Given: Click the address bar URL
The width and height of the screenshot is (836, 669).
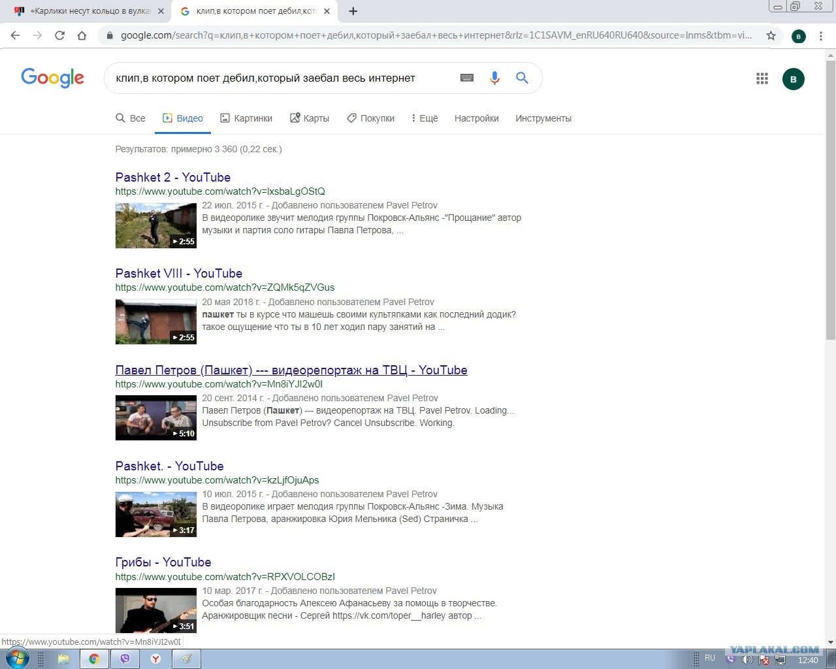Looking at the screenshot, I should (x=436, y=35).
